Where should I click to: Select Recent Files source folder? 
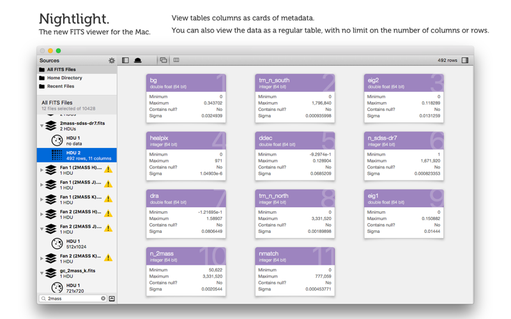(77, 86)
